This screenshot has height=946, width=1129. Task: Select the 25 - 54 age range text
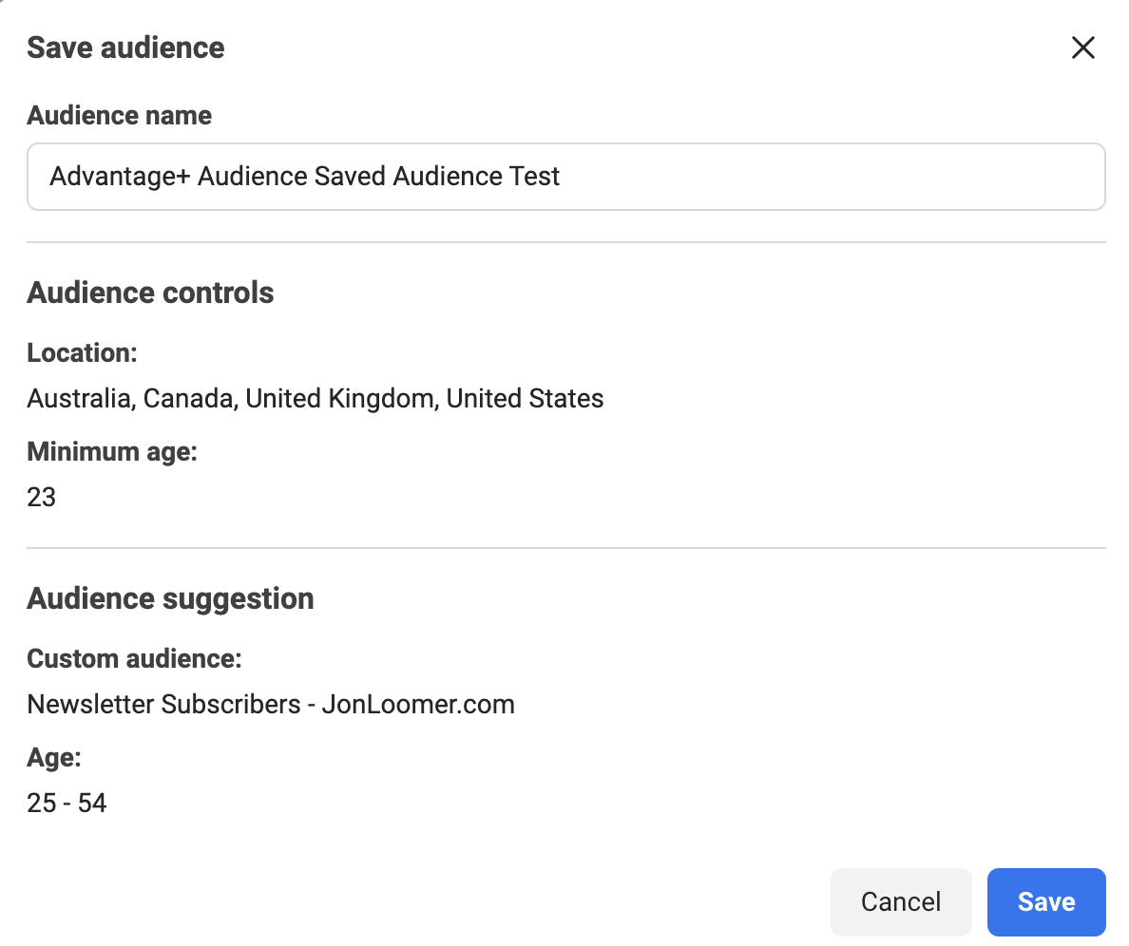tap(67, 803)
